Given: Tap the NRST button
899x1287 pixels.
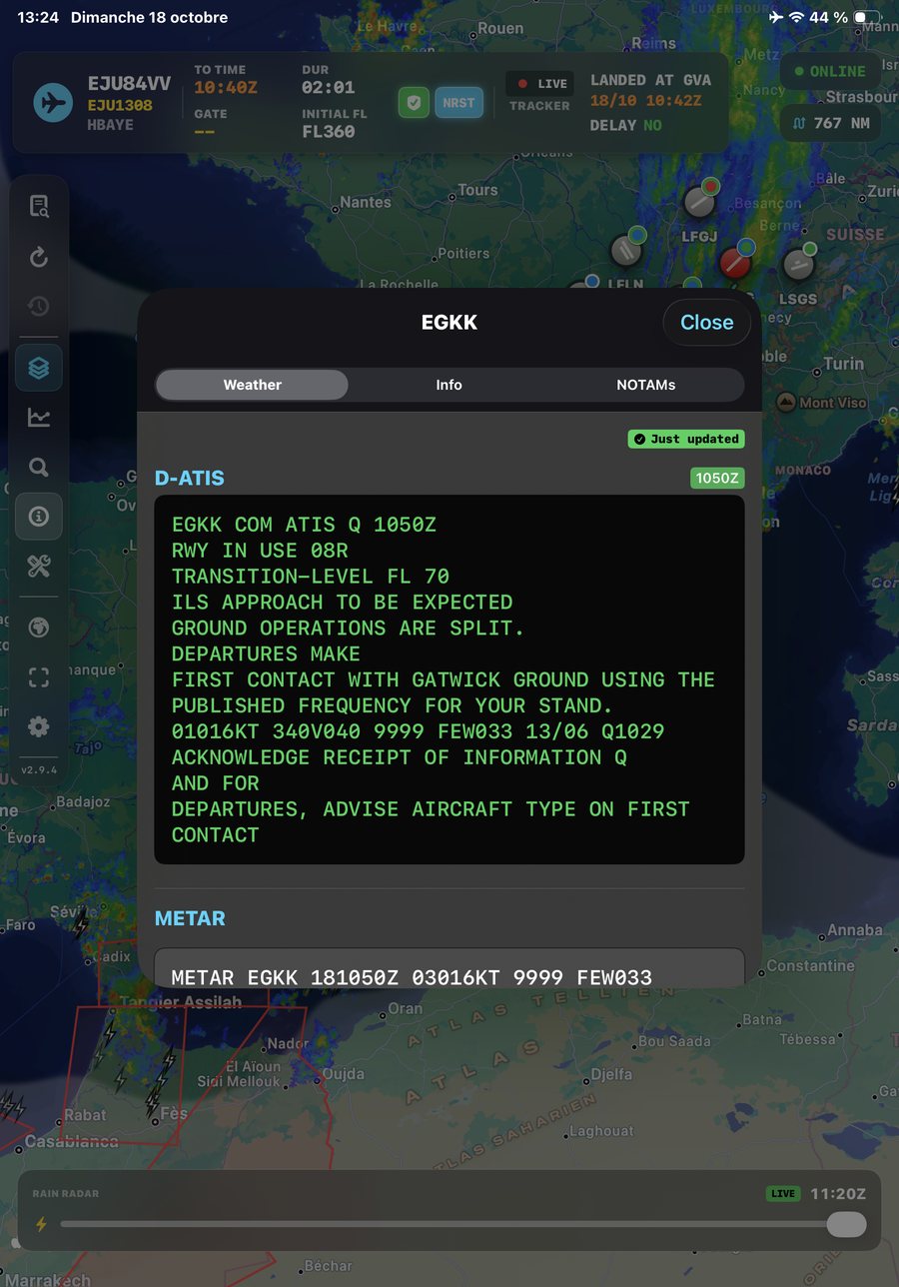Looking at the screenshot, I should [x=458, y=102].
